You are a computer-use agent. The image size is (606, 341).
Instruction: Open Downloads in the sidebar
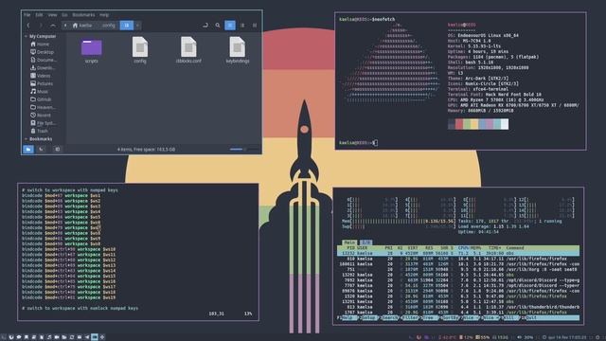click(43, 67)
